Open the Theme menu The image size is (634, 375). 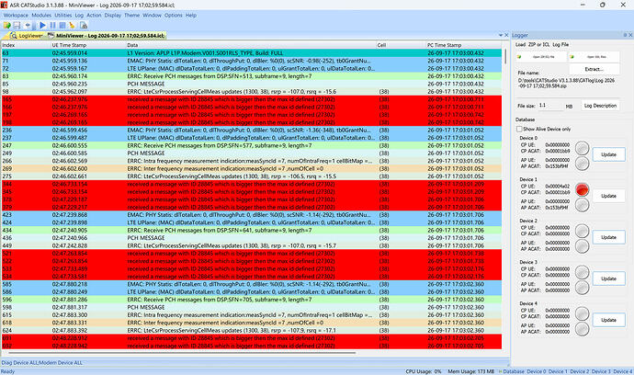(x=131, y=15)
